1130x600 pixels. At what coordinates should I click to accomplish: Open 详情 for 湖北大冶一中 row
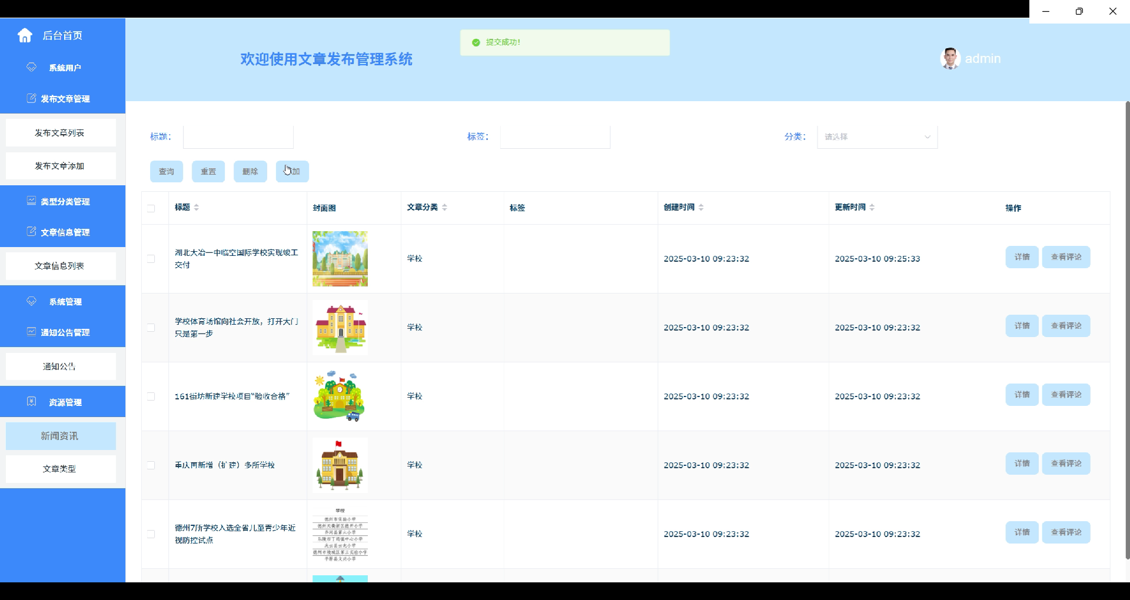click(x=1022, y=257)
